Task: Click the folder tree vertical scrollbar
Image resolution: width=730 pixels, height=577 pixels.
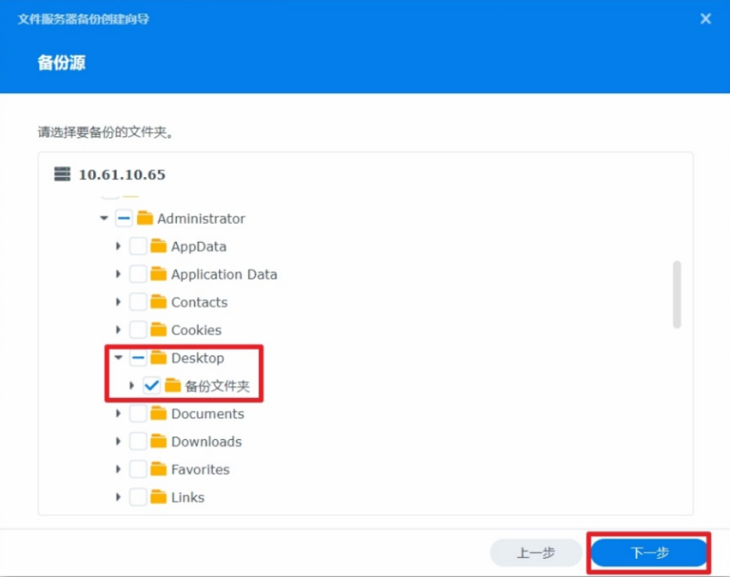Action: click(677, 294)
